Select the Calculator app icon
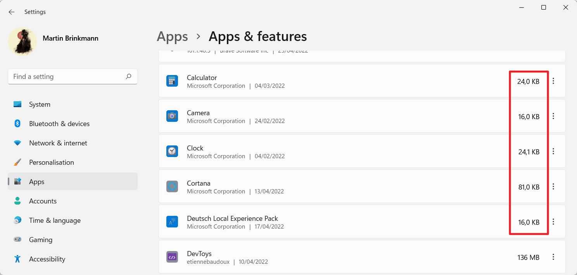This screenshot has width=577, height=275. tap(172, 81)
